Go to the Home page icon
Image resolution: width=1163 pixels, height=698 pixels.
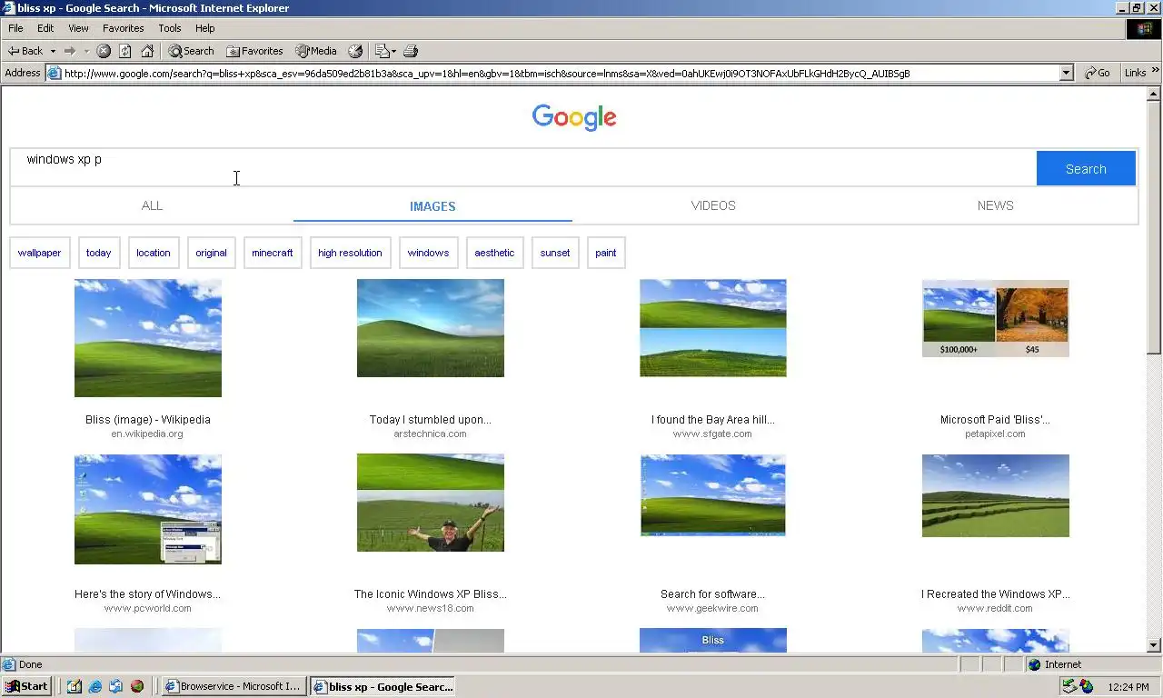(147, 51)
